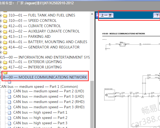Select 414—01 — BATTERY, MOUNTING AND CABLES
The height and width of the screenshot is (128, 160).
(x=48, y=42)
